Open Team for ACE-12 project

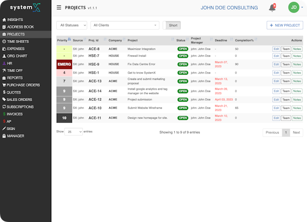[286, 100]
